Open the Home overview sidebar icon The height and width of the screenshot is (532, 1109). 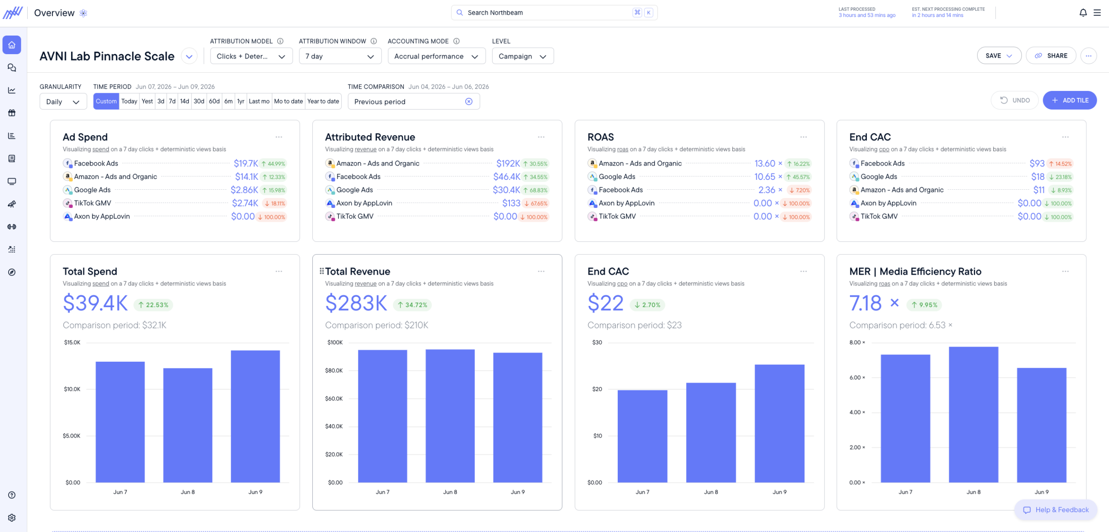(12, 45)
